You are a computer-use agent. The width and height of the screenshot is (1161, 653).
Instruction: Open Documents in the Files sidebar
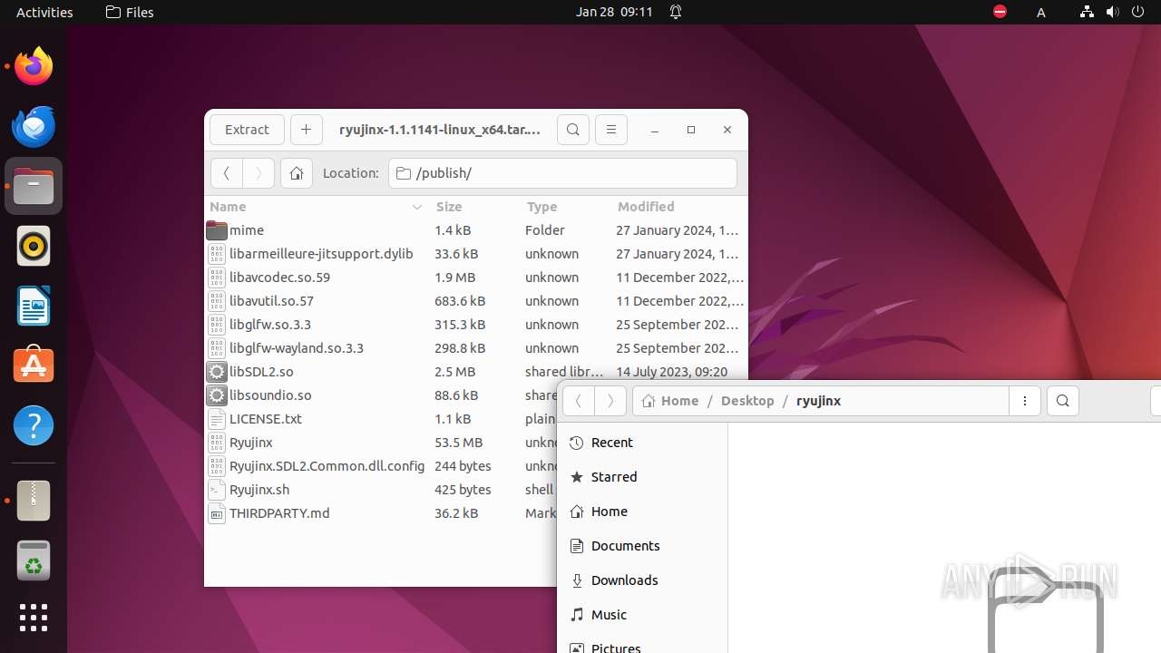pos(642,546)
